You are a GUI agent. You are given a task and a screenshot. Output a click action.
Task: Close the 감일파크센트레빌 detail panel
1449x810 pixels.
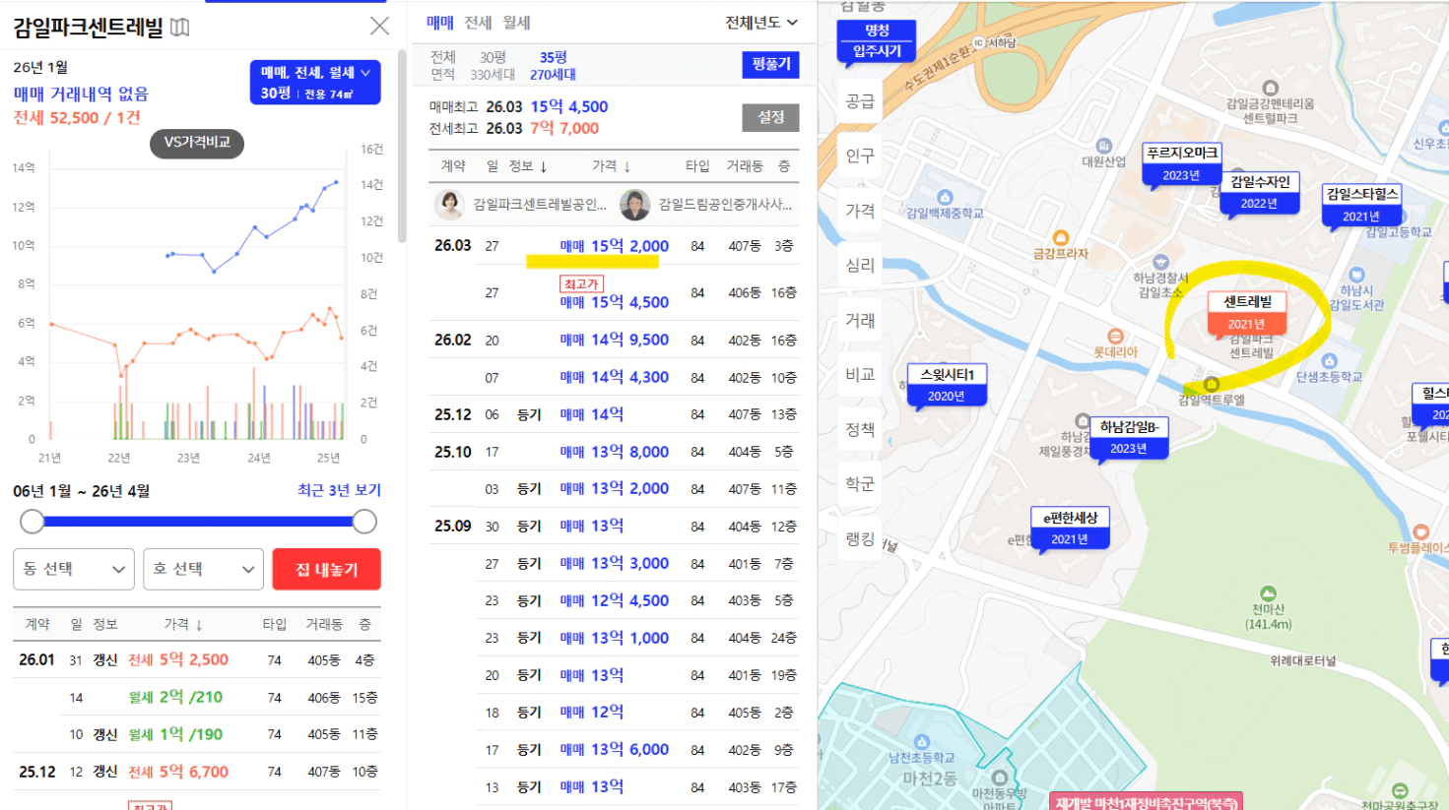tap(379, 26)
